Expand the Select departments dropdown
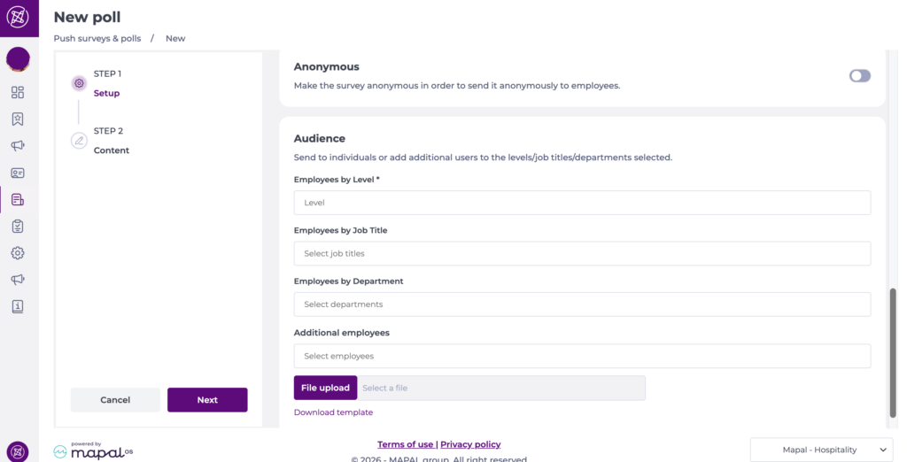The image size is (907, 462). click(x=582, y=304)
